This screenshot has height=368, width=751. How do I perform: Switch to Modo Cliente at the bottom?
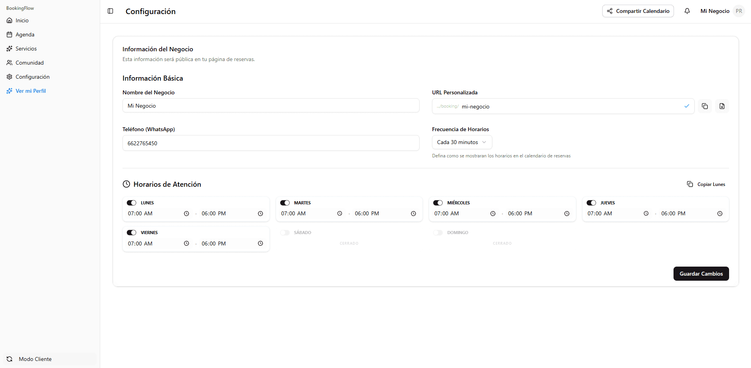(35, 359)
